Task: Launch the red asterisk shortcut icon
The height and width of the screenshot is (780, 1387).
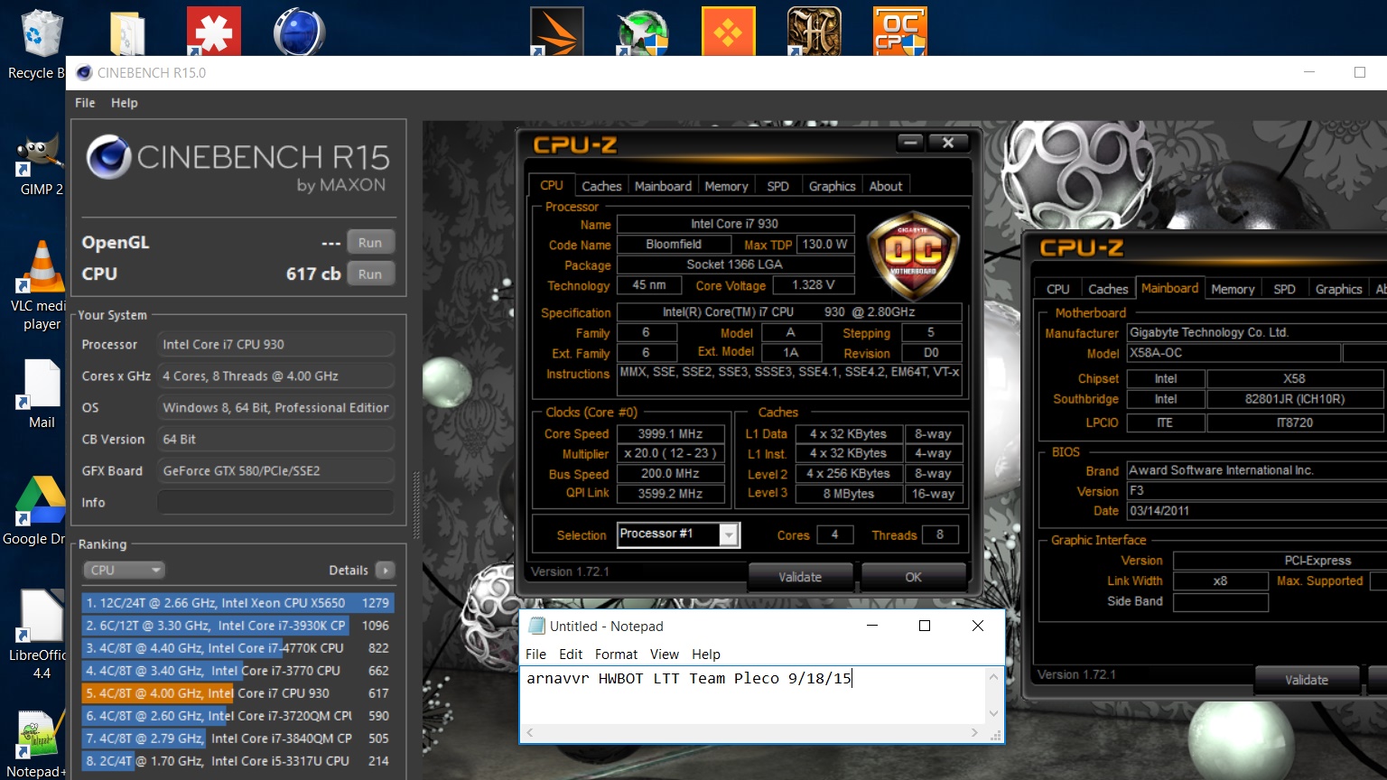Action: click(x=214, y=32)
